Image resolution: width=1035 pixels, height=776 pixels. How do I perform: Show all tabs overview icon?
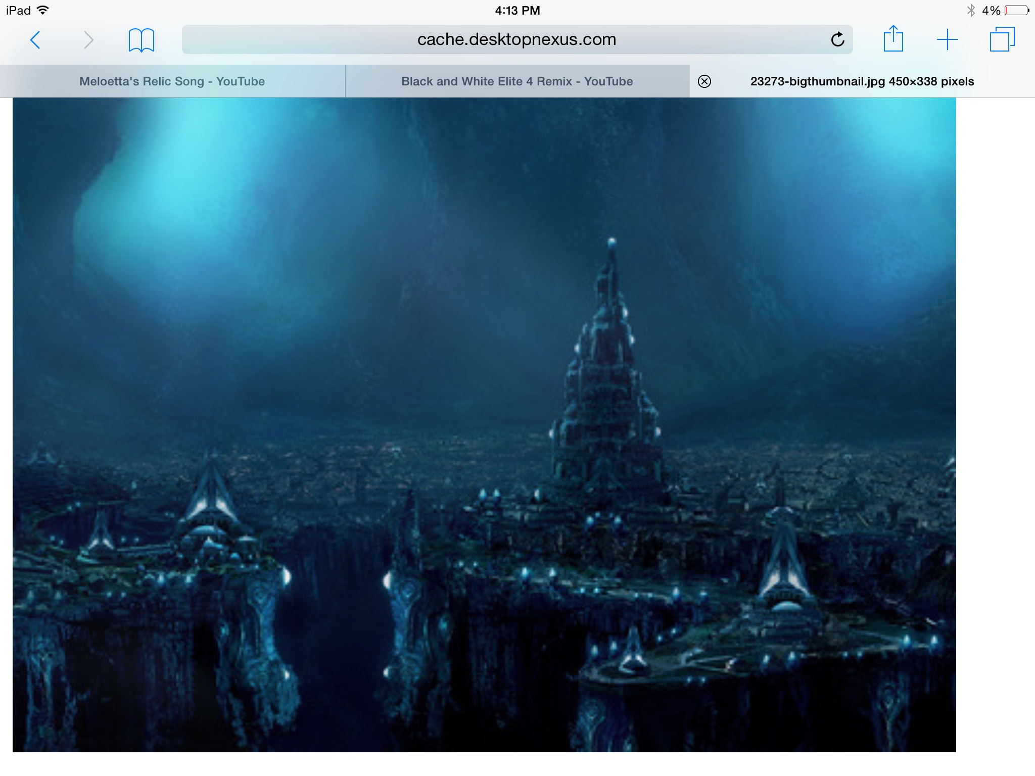click(1002, 39)
